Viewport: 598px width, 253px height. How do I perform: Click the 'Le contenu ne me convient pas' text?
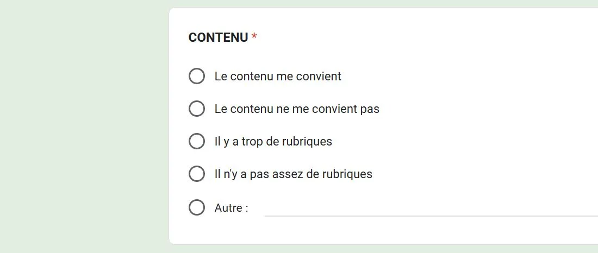click(297, 109)
